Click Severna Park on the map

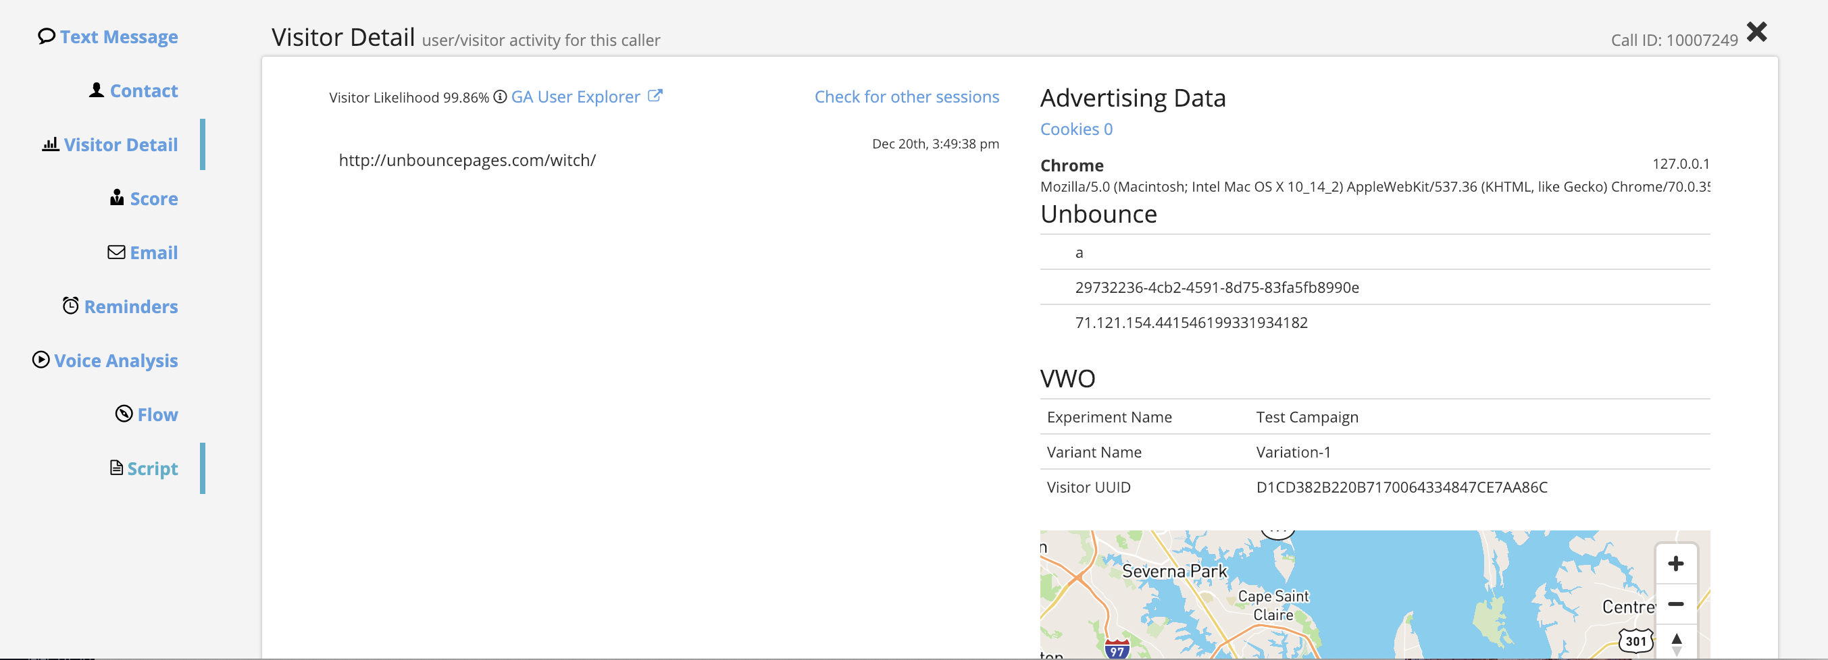1173,572
